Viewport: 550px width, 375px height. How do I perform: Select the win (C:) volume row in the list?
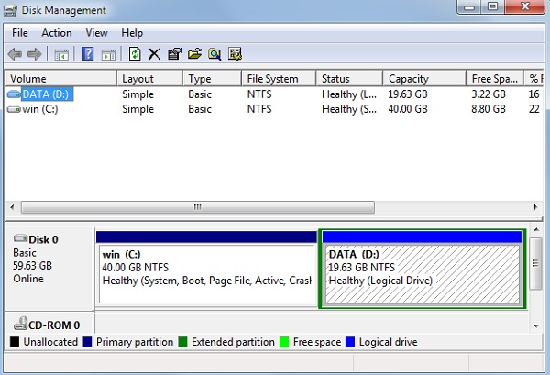click(37, 109)
